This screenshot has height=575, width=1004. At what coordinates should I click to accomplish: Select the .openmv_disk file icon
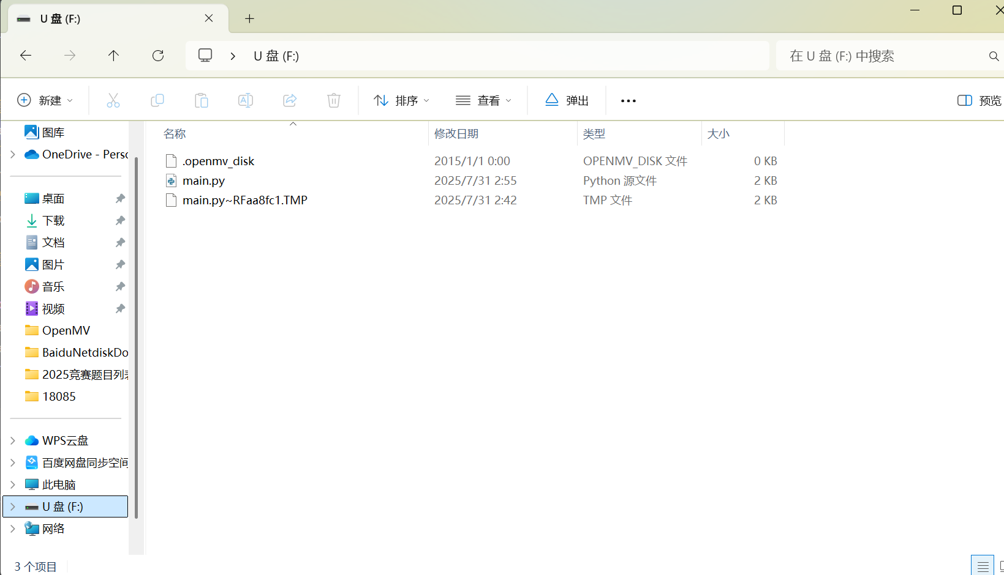click(172, 161)
